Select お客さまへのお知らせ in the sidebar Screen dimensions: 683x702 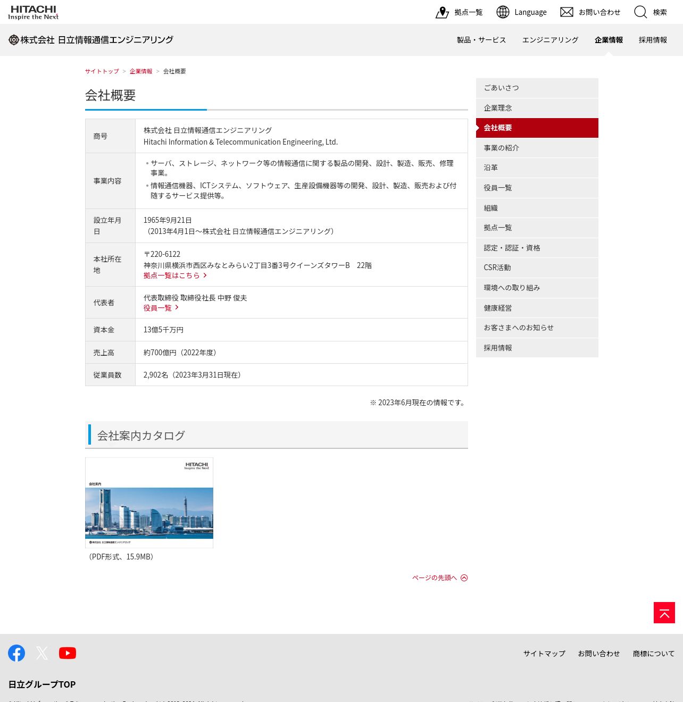coord(537,328)
